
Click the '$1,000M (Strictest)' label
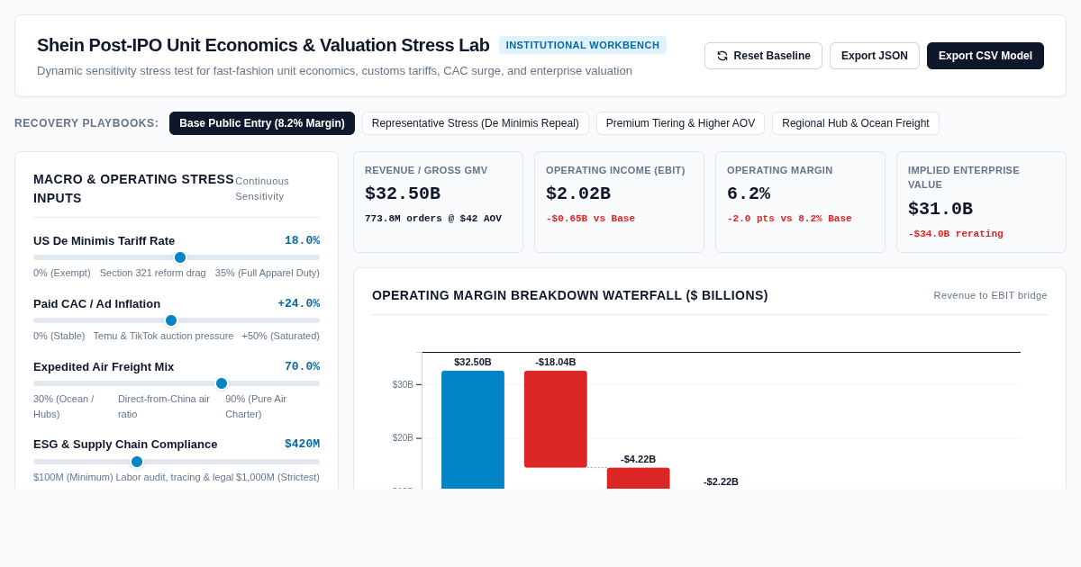coord(279,477)
